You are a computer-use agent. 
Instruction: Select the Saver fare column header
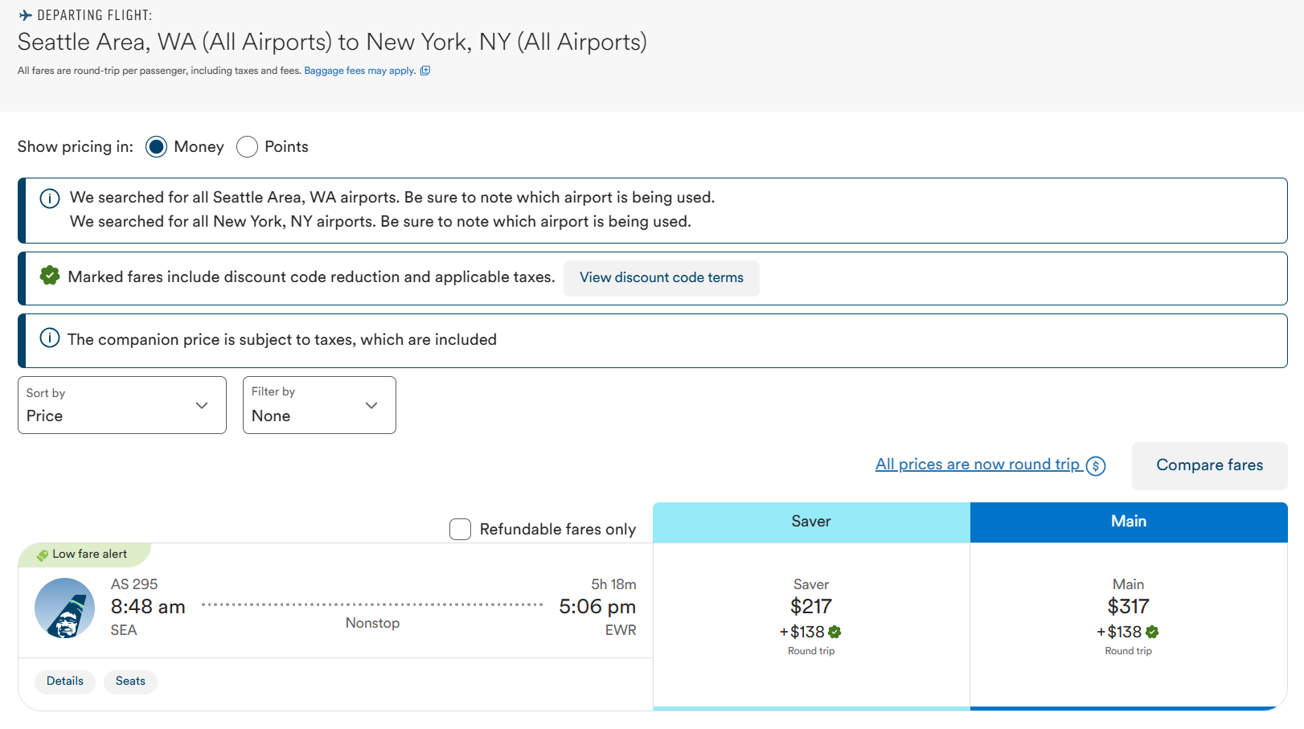[x=810, y=522]
